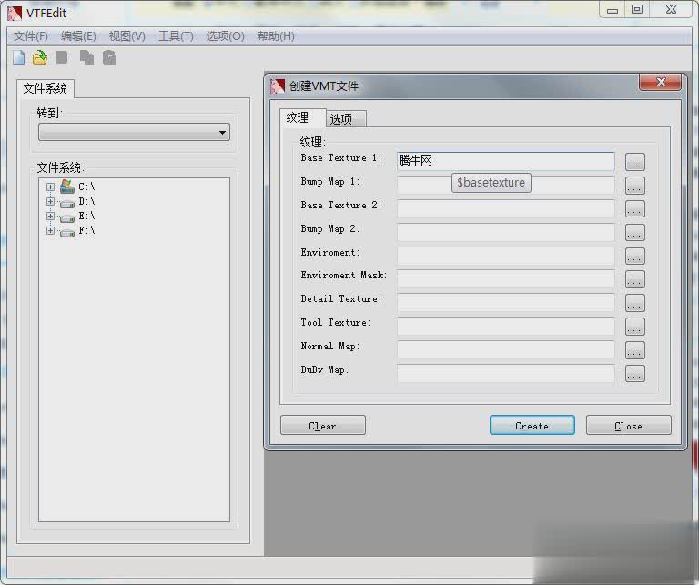The image size is (699, 585).
Task: Browse for Base Texture 1 file
Action: [634, 162]
